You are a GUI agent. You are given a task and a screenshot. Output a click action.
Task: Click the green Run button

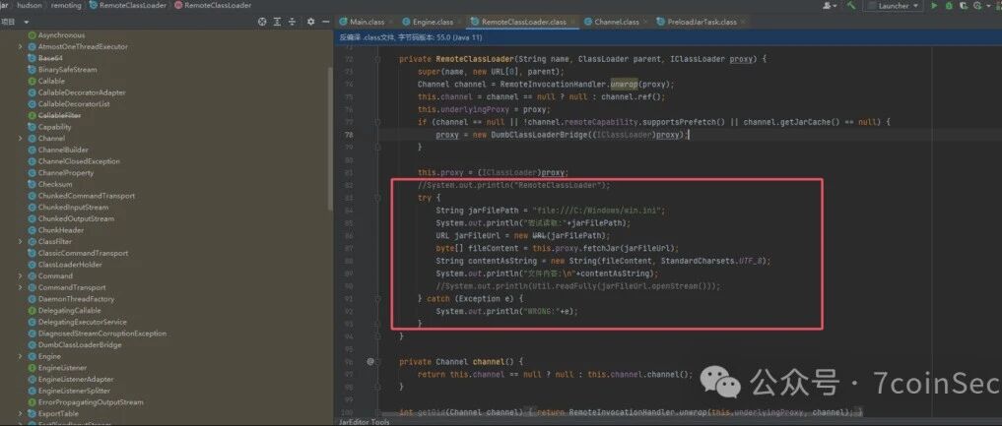(x=935, y=6)
